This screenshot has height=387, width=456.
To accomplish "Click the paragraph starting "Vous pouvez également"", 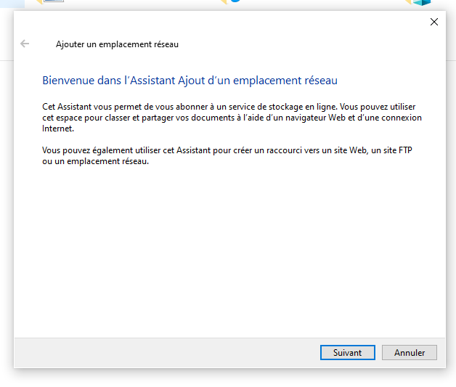I will tap(218, 155).
